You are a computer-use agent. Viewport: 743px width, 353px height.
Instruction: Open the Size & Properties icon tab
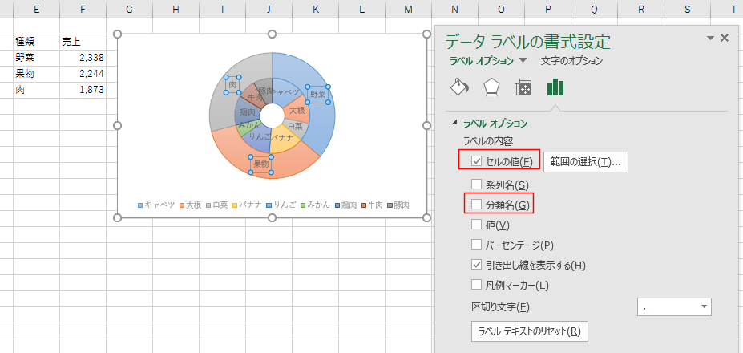click(x=523, y=87)
